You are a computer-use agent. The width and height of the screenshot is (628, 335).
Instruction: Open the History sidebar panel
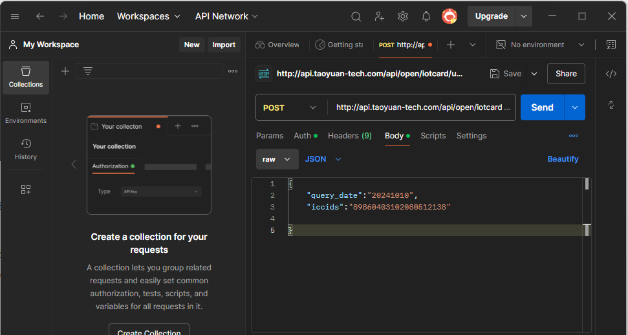point(26,149)
